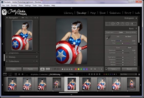Choose Black & White treatment
The height and width of the screenshot is (98, 144).
(x=131, y=32)
